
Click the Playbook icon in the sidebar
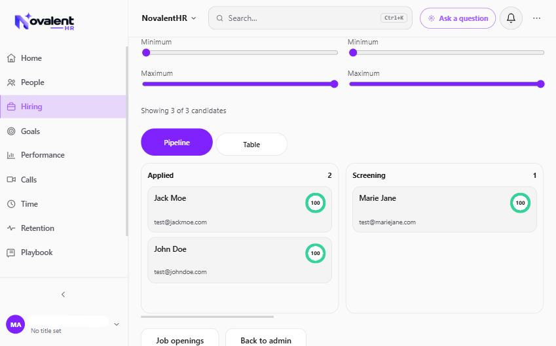point(11,253)
